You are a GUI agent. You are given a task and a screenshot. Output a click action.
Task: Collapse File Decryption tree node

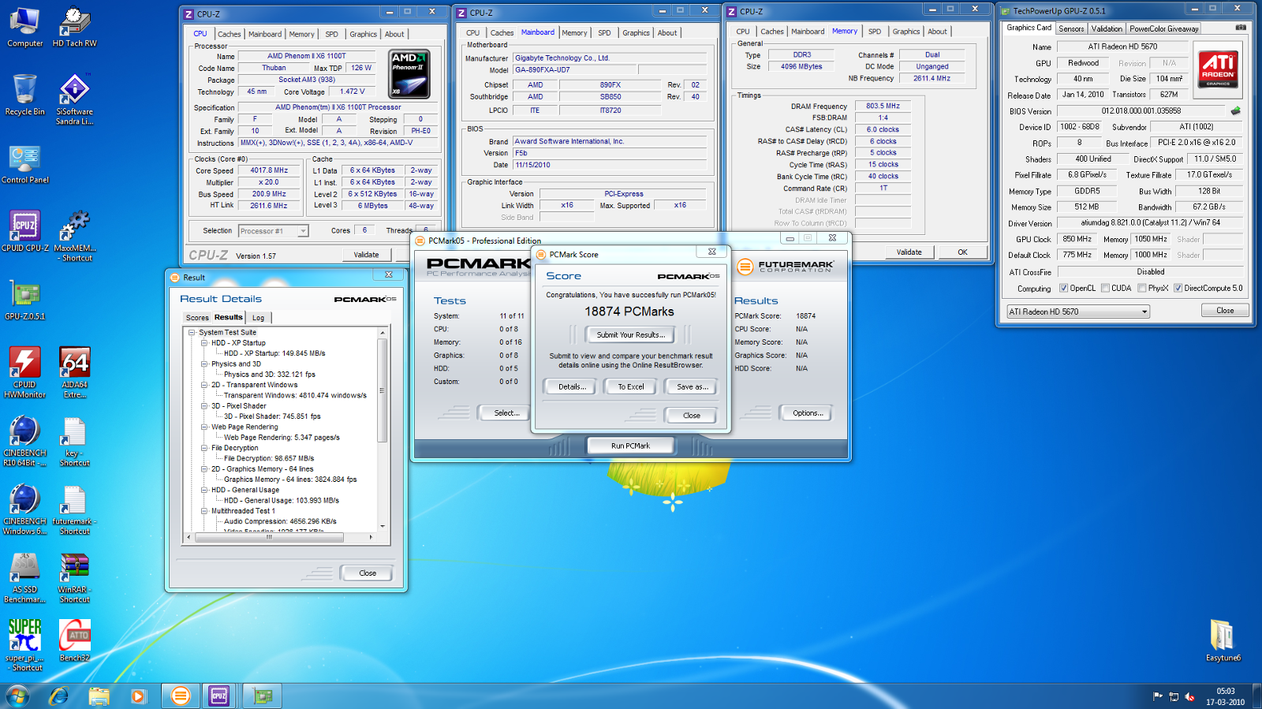[x=204, y=448]
